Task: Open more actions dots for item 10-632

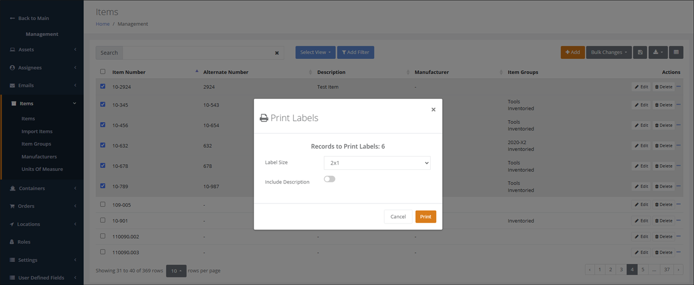Action: click(x=679, y=145)
